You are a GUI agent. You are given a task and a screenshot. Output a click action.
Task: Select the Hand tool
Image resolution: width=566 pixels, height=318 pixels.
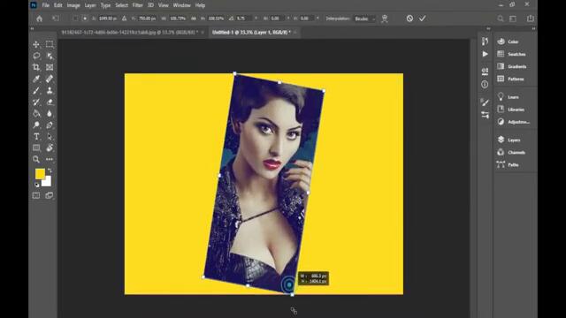coord(50,148)
